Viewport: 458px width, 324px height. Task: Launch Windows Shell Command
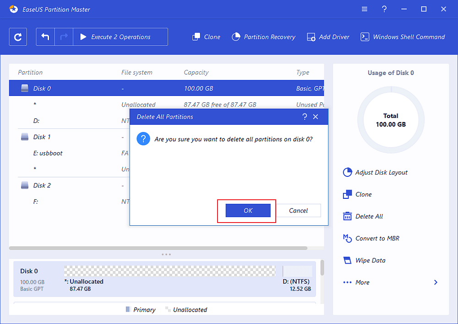(x=403, y=37)
